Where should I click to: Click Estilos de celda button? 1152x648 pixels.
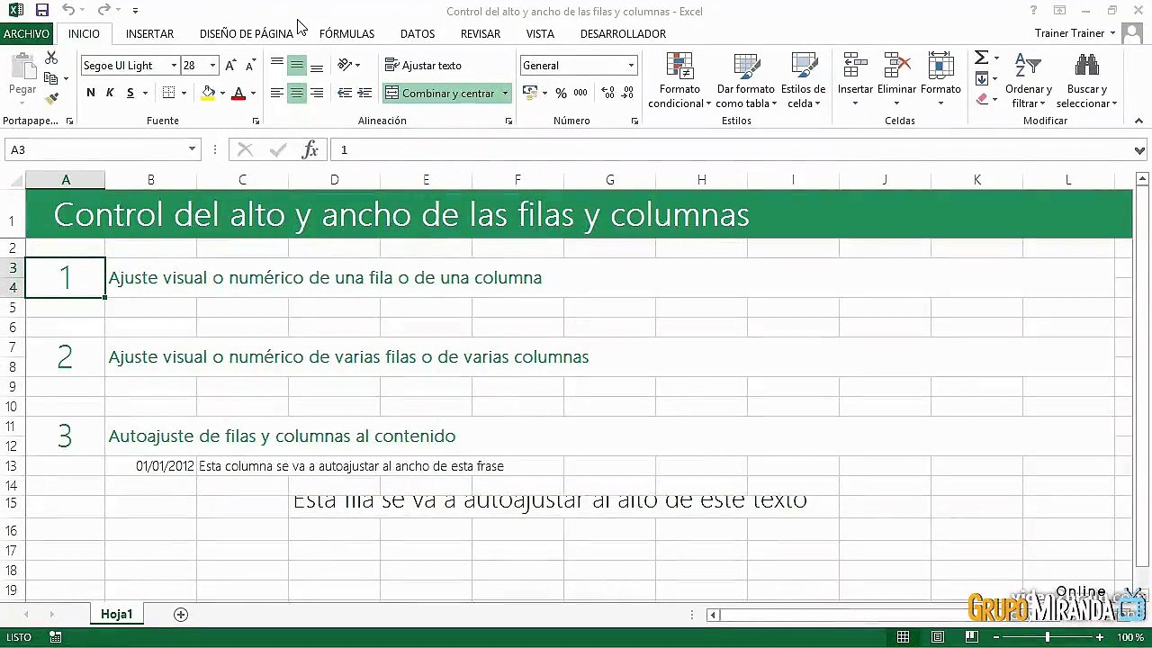(803, 80)
